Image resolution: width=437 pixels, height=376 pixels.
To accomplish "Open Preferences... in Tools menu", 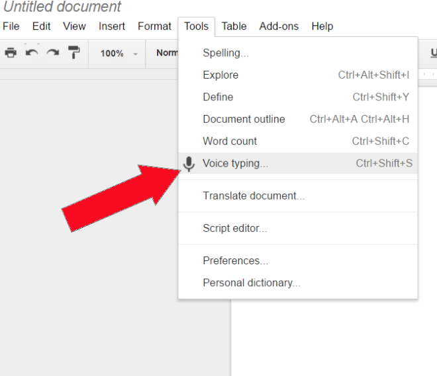I will point(235,260).
